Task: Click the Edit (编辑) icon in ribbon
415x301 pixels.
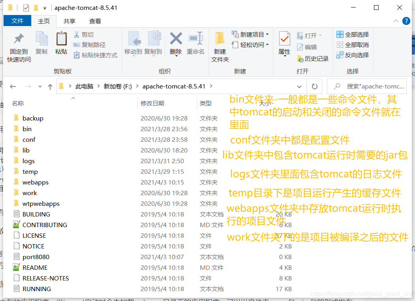Action: click(300, 47)
